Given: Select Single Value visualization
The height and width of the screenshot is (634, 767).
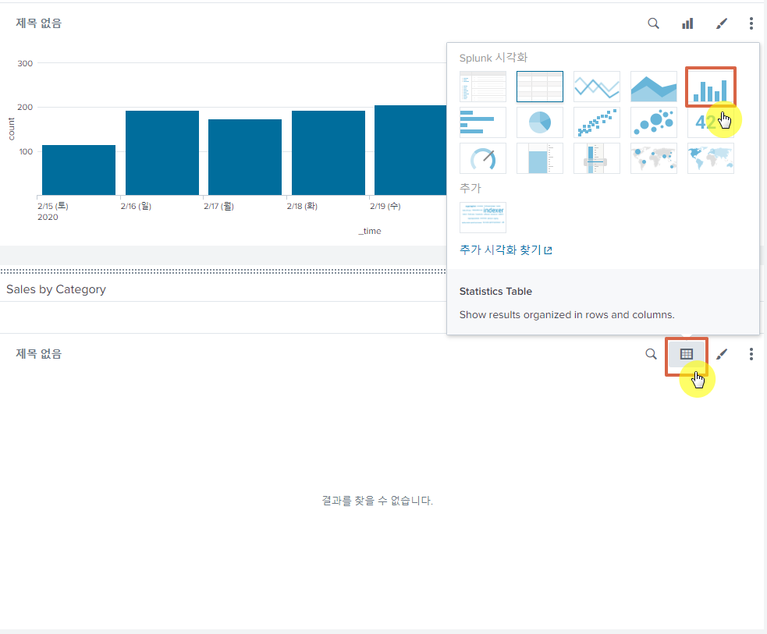Looking at the screenshot, I should (710, 122).
